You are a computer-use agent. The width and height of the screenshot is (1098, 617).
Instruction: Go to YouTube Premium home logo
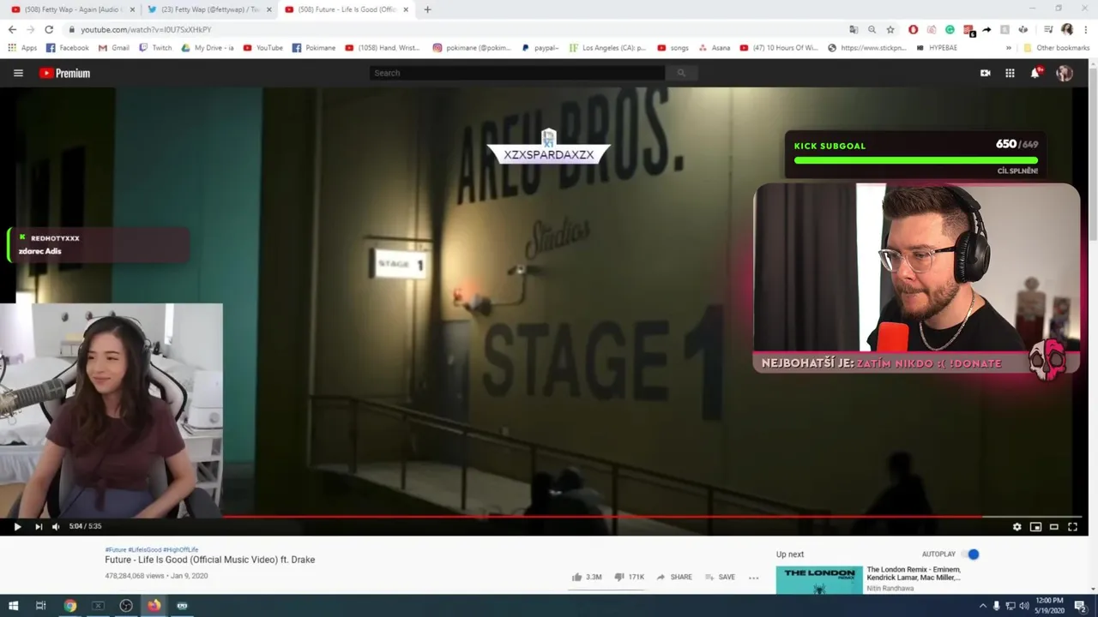coord(64,73)
